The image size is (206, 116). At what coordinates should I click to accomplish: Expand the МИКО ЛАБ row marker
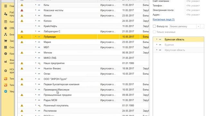point(36,58)
